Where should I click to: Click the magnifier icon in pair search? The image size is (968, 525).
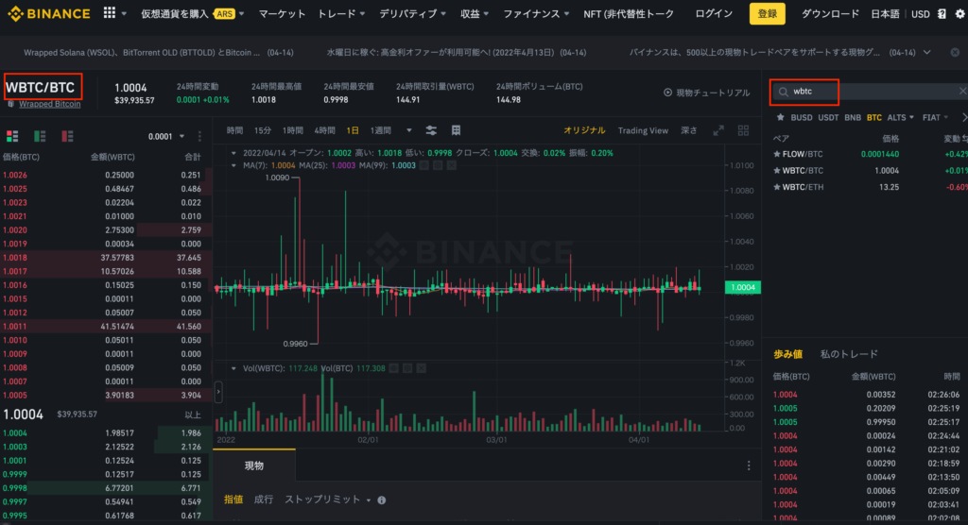click(784, 92)
